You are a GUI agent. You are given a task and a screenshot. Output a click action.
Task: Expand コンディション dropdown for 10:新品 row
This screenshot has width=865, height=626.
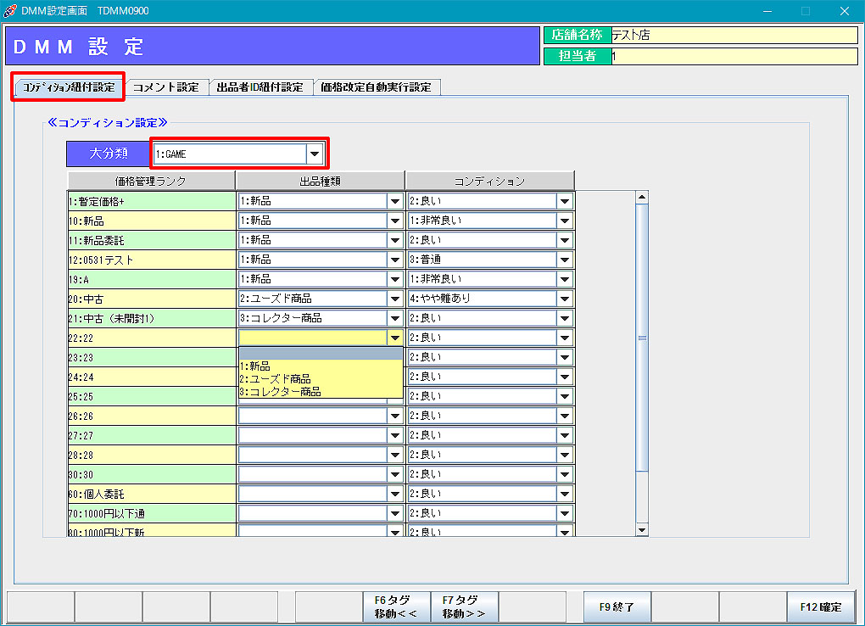coord(564,221)
